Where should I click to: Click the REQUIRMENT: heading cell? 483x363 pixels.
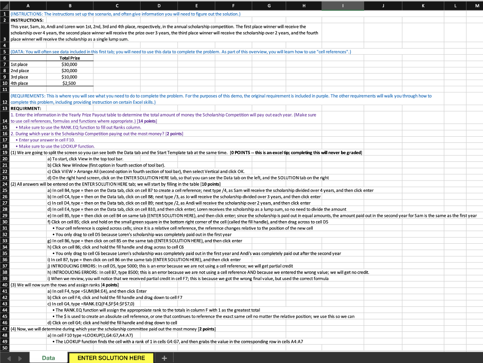coord(26,108)
